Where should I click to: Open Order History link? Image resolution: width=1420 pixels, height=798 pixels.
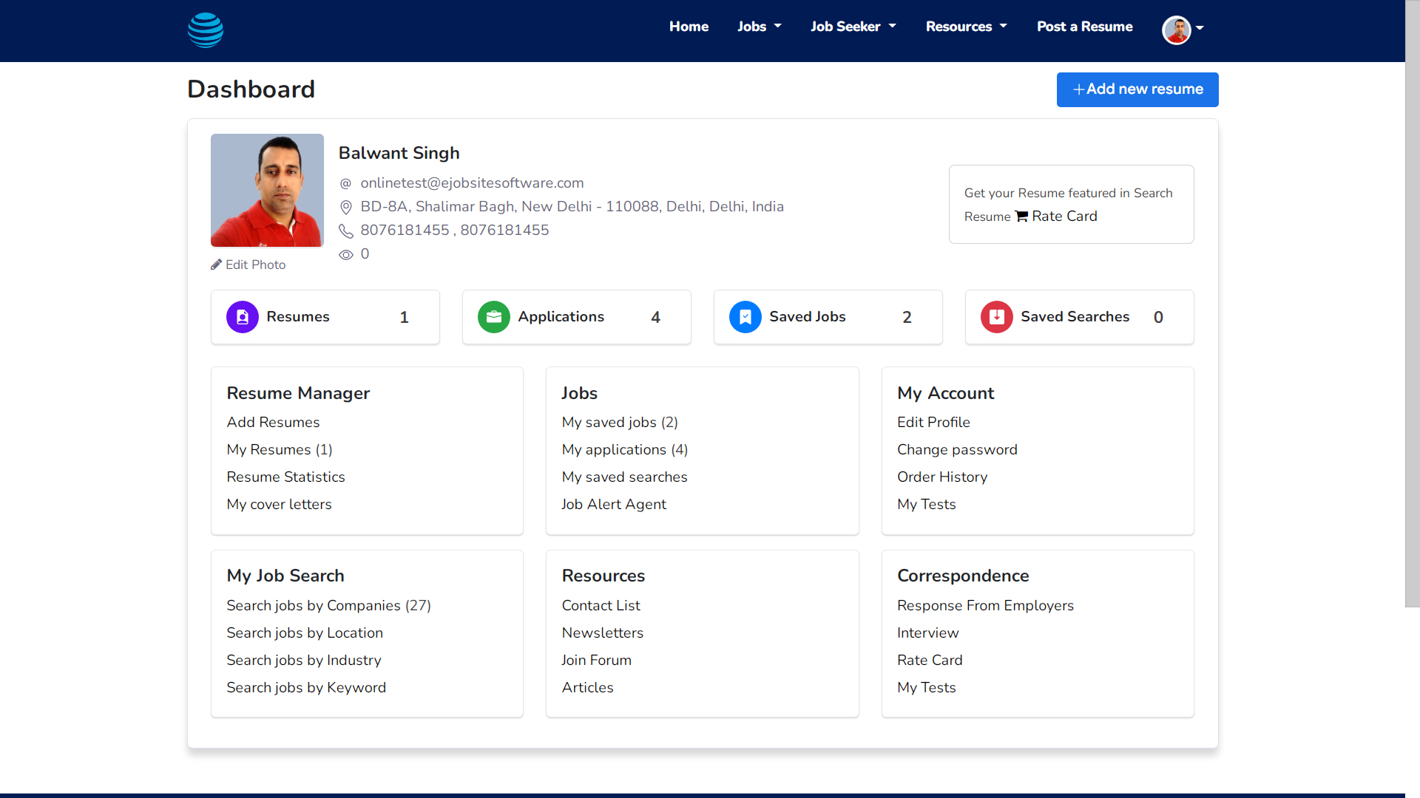coord(942,477)
